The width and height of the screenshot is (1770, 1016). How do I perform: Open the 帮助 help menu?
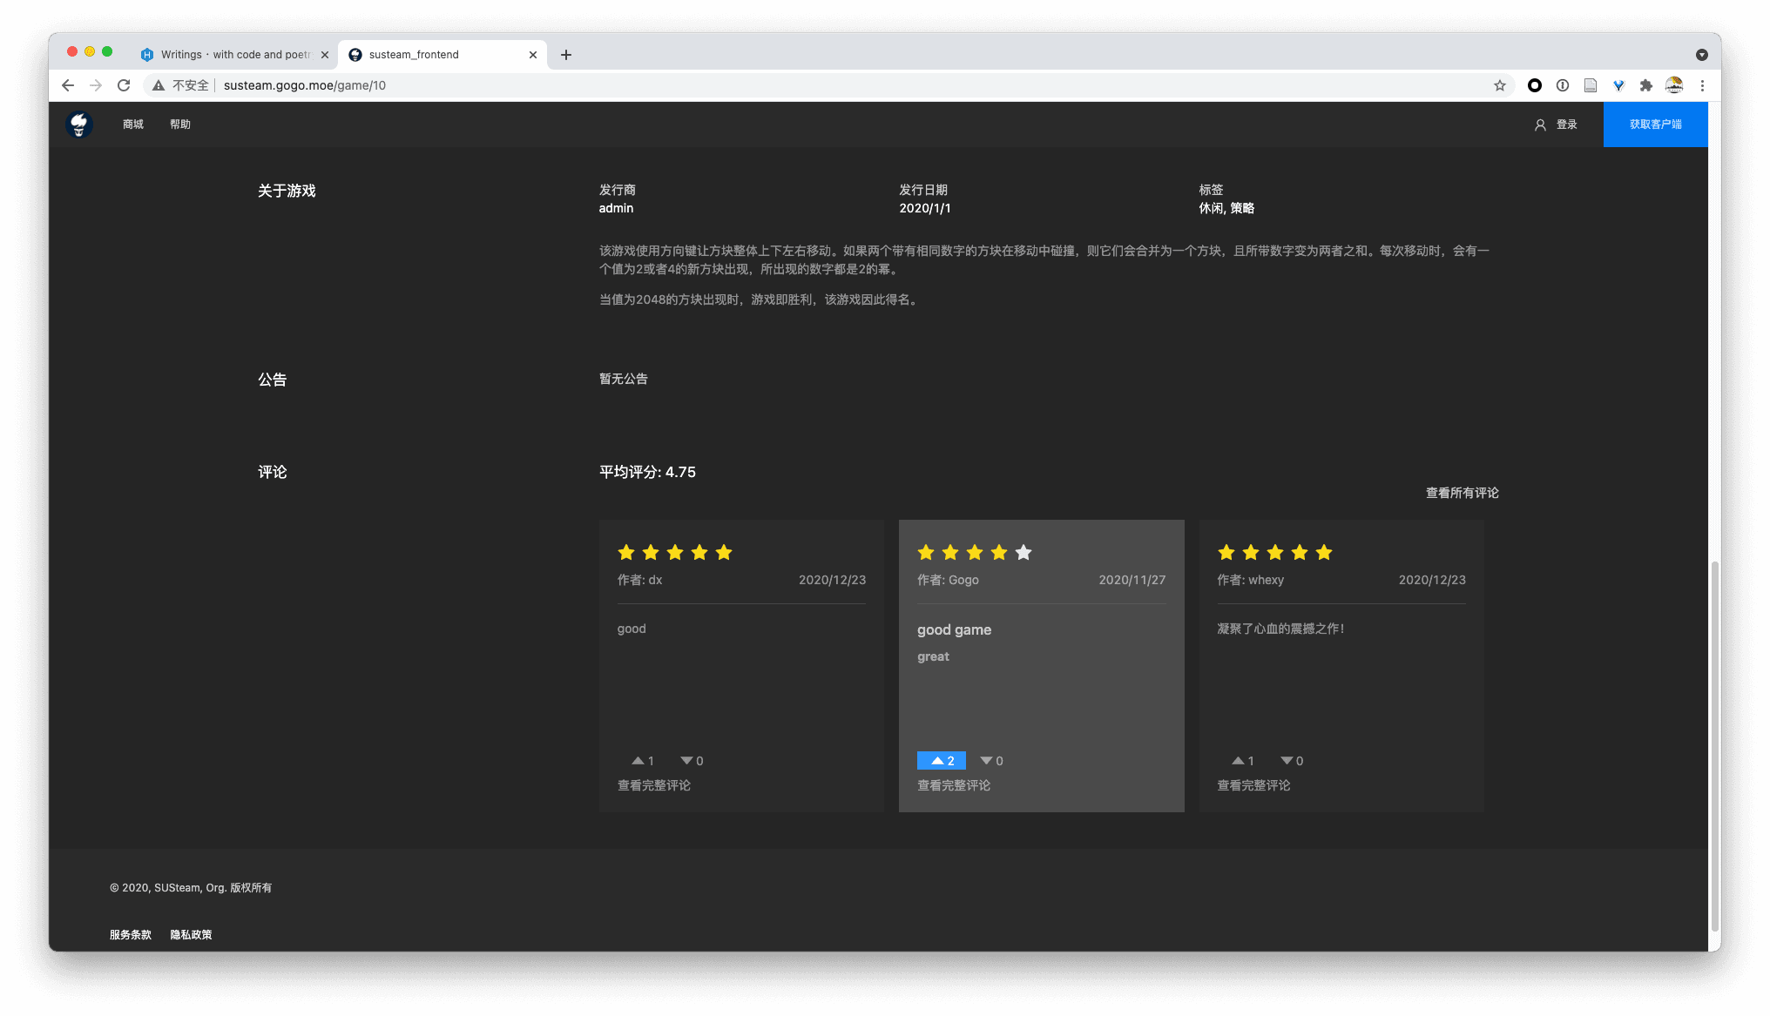(x=180, y=124)
